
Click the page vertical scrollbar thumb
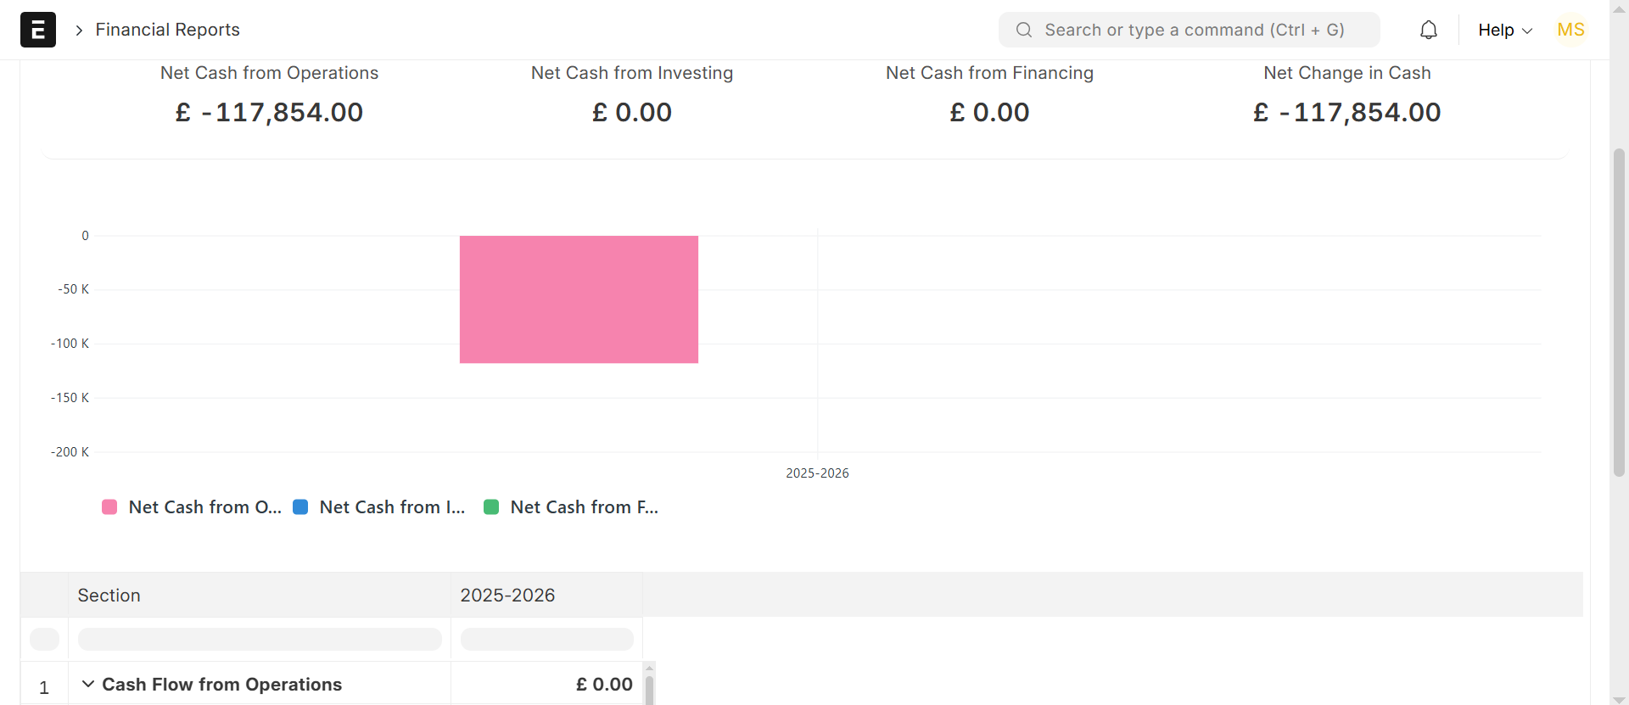tap(1619, 312)
